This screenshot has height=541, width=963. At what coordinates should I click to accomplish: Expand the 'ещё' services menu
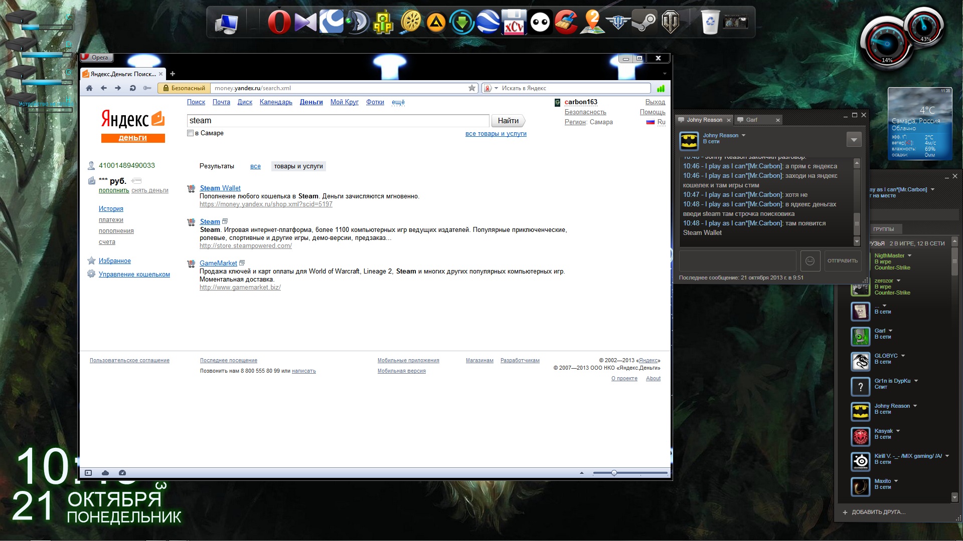[x=398, y=102]
